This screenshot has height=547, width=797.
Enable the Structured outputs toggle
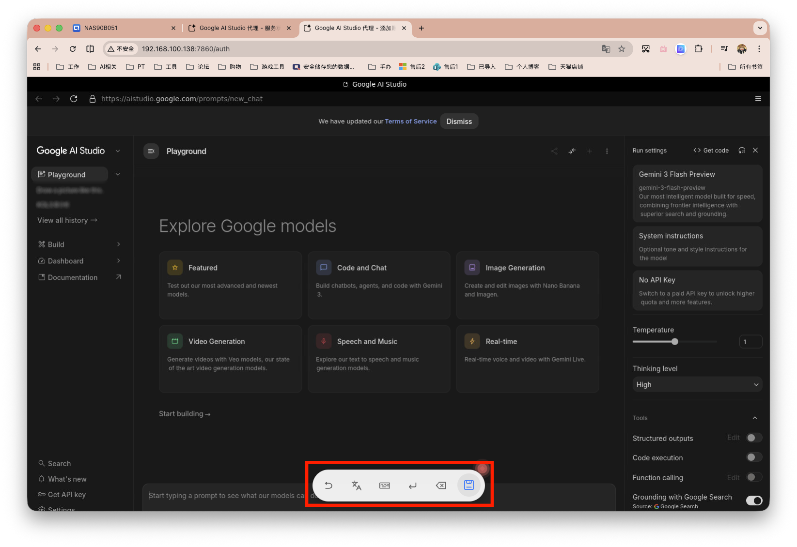(x=754, y=438)
